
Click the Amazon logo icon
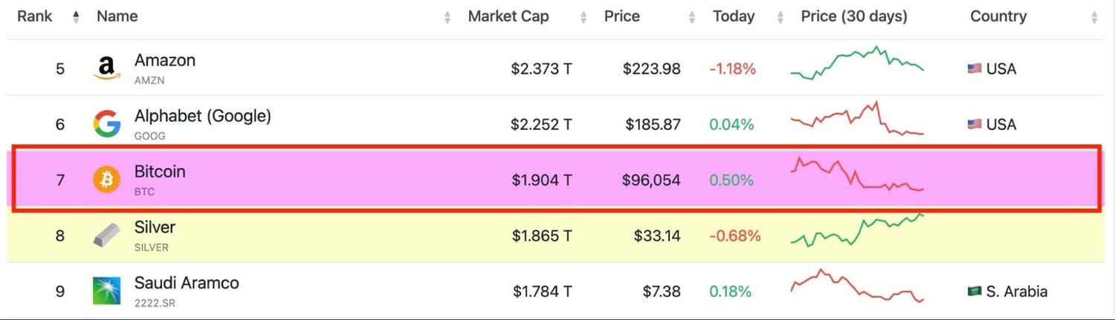click(106, 68)
